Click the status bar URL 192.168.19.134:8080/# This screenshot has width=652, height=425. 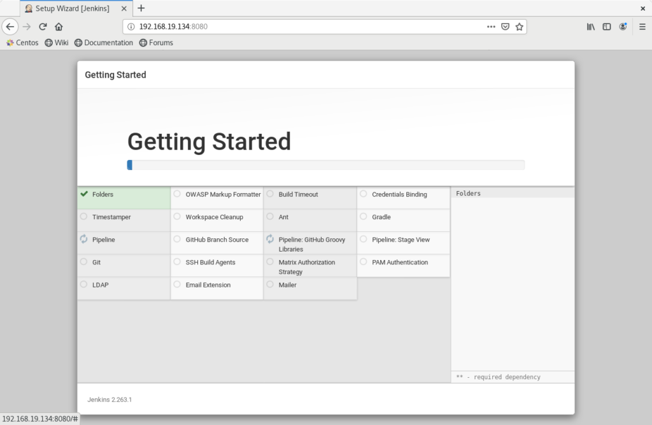pyautogui.click(x=40, y=419)
